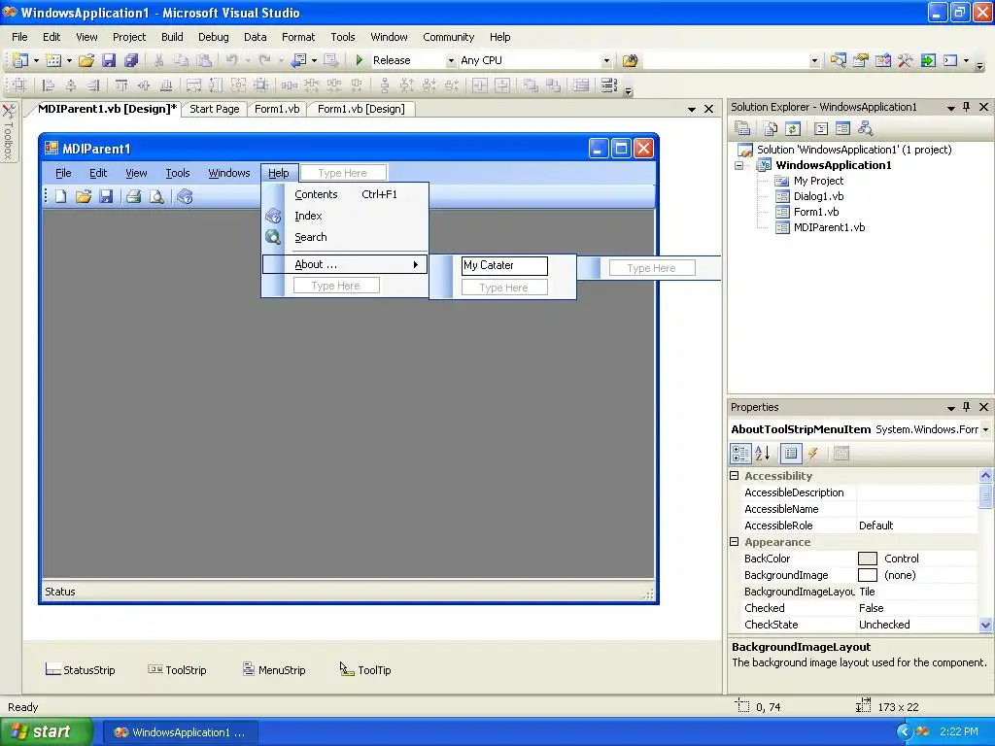Click the Cut scissors icon
995x746 pixels.
point(158,60)
